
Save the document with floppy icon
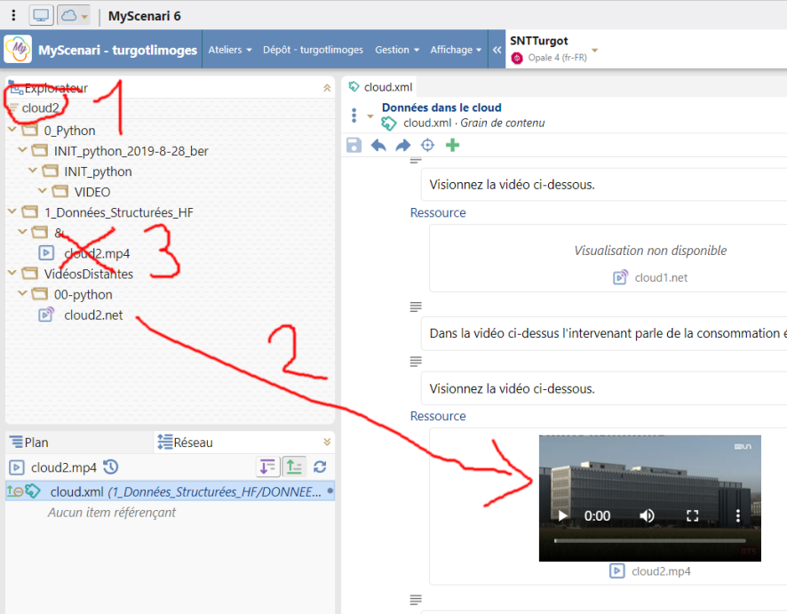[x=354, y=146]
